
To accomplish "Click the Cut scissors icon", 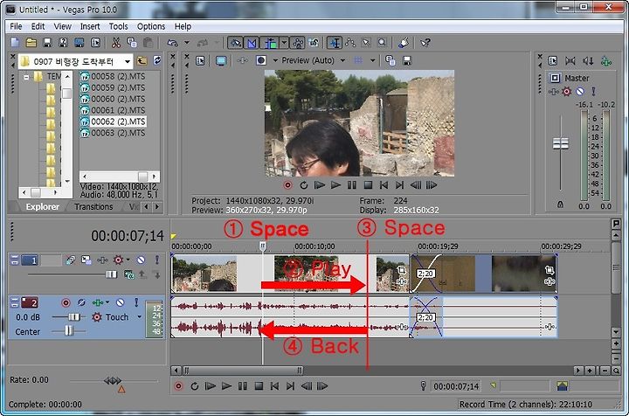I will (116, 43).
